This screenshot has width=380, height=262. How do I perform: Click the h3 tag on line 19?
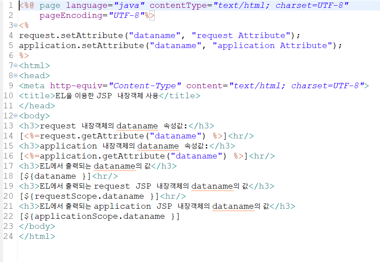pos(146,186)
